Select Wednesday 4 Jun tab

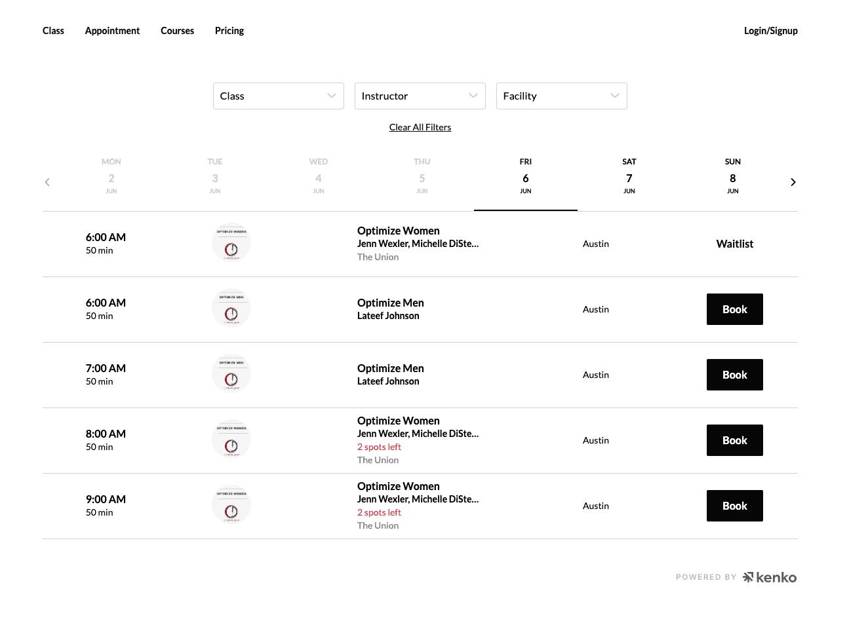tap(319, 177)
